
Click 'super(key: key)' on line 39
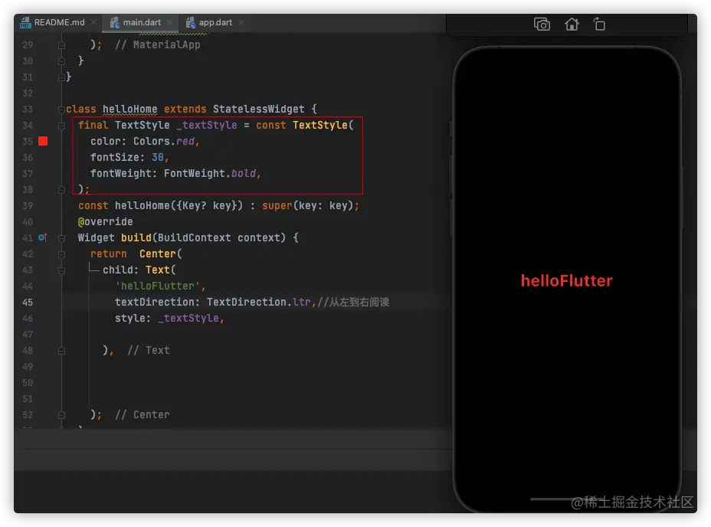pos(308,205)
